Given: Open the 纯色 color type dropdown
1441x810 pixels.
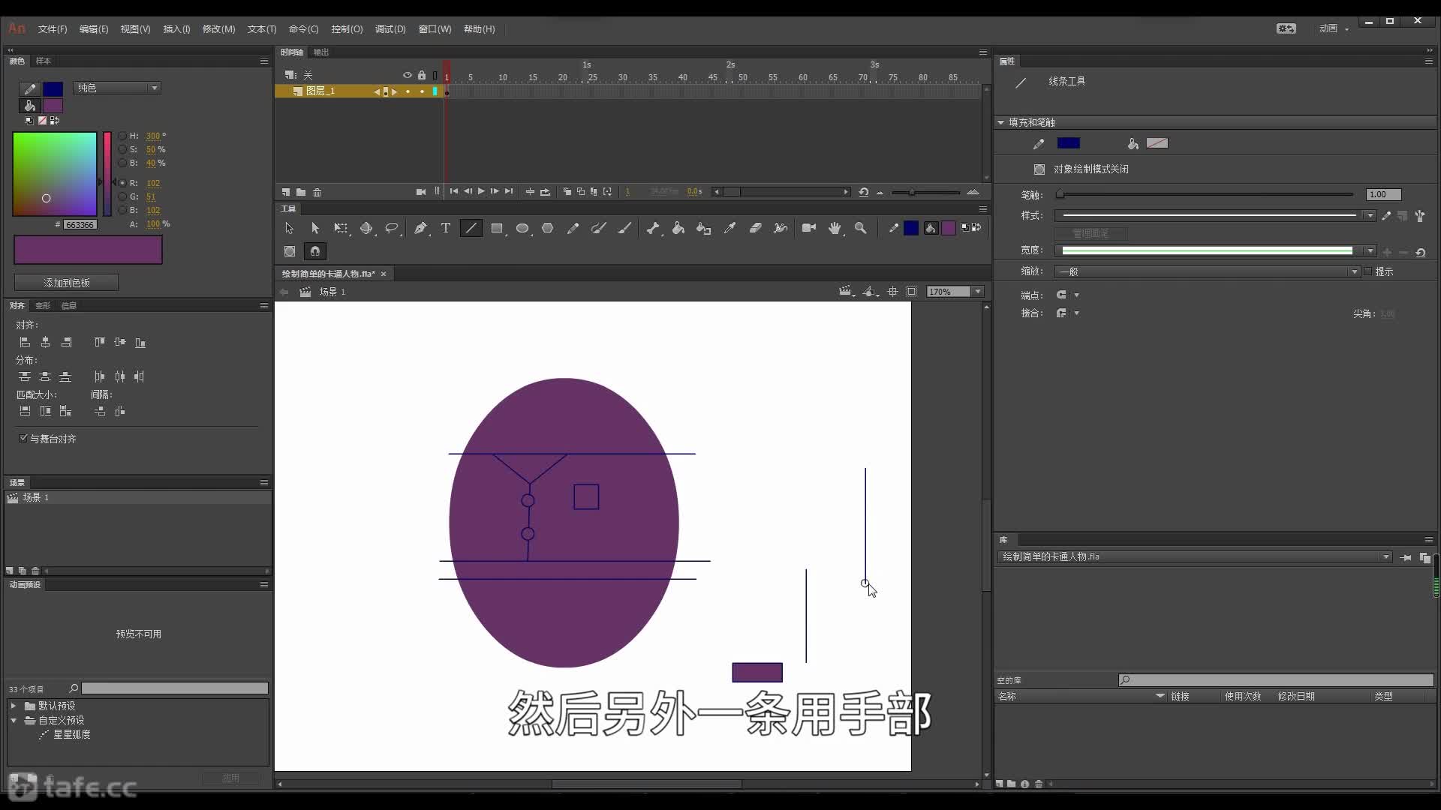Looking at the screenshot, I should [x=117, y=88].
